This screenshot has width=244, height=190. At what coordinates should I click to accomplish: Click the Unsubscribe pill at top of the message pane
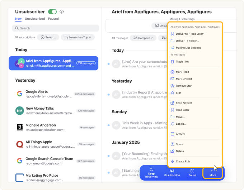click(x=160, y=26)
